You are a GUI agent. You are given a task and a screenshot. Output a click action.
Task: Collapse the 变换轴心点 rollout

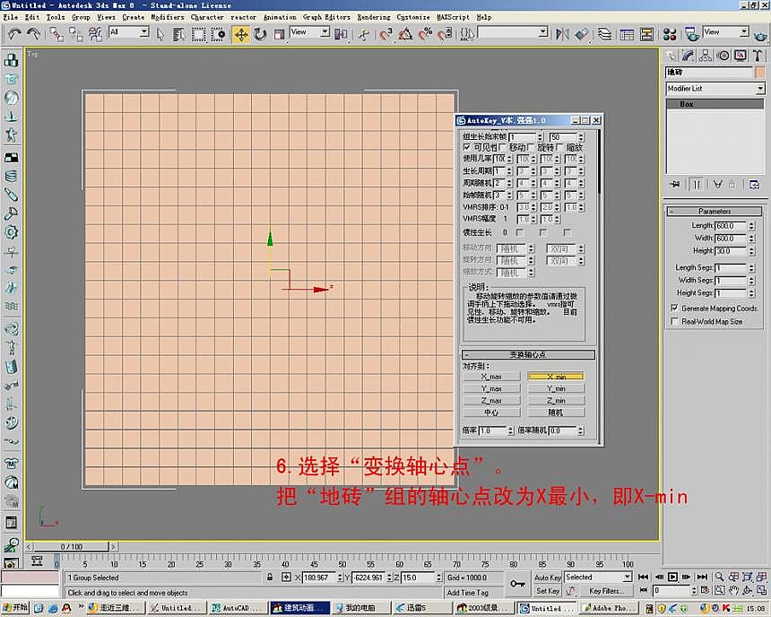coord(528,355)
